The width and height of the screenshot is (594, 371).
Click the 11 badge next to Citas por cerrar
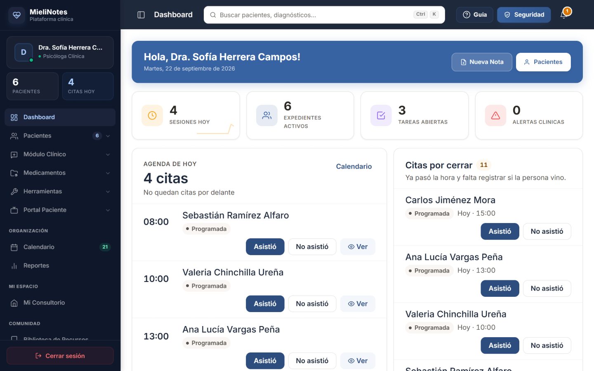pyautogui.click(x=484, y=165)
